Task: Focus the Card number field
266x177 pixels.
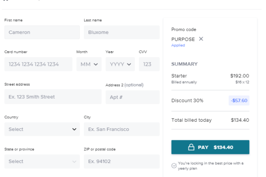Action: point(38,64)
